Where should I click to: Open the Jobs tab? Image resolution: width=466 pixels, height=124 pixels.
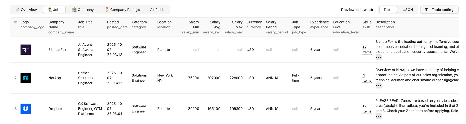click(x=54, y=10)
